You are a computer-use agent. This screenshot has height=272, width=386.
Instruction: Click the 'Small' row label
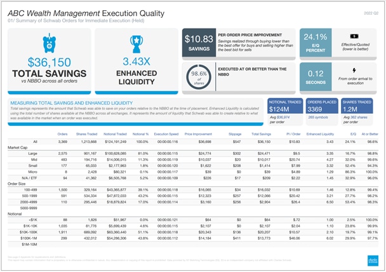coord(33,166)
